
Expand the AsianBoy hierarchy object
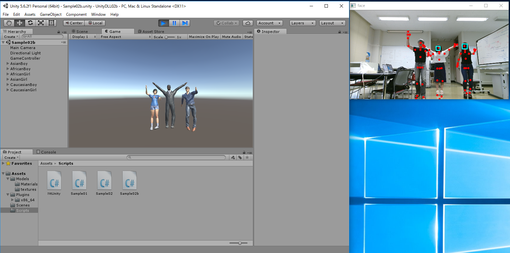pos(8,64)
